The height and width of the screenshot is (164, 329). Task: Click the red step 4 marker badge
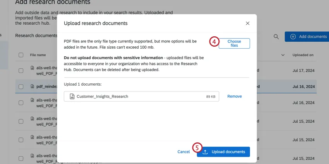(x=214, y=41)
